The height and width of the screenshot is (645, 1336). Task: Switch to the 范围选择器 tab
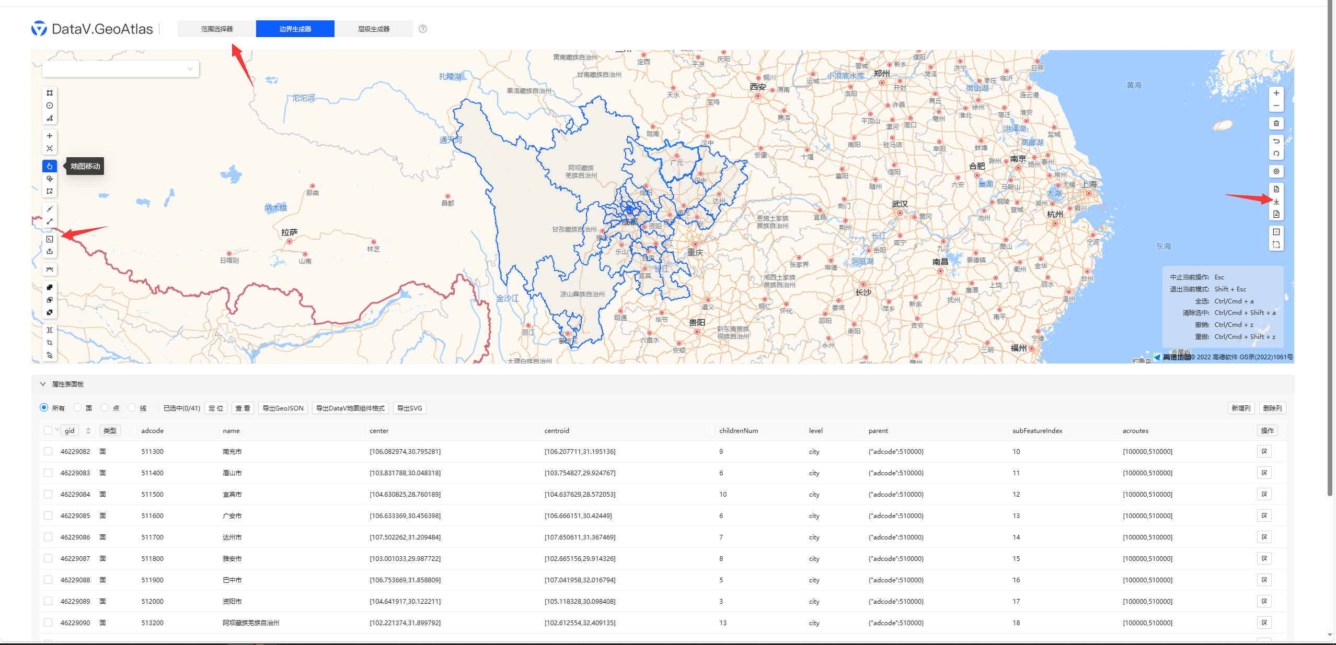[216, 29]
